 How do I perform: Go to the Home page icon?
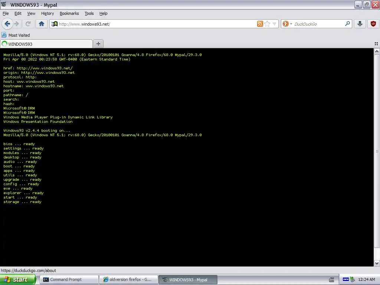click(42, 24)
